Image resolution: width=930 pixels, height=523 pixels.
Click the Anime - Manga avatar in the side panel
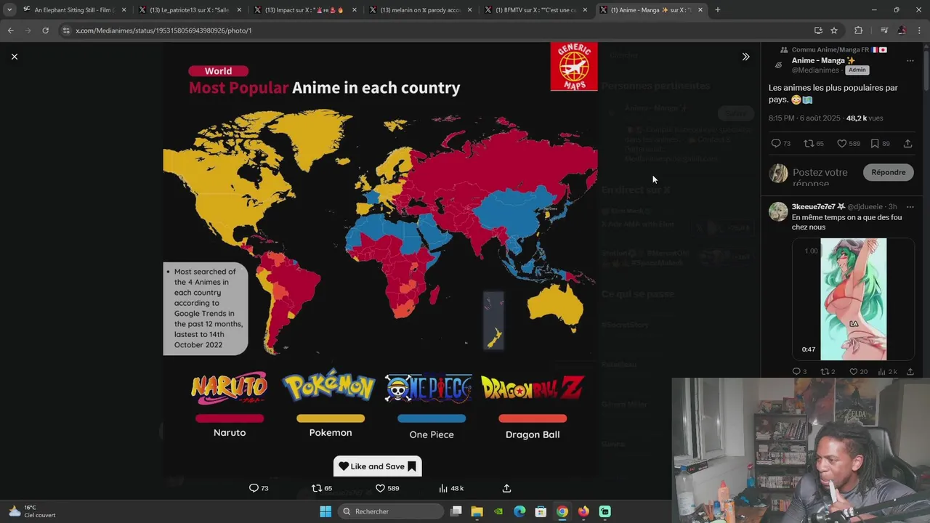pos(778,65)
